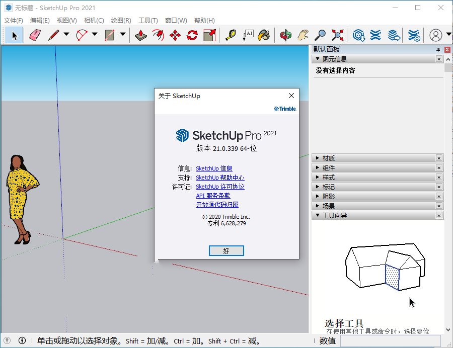Open the 绘图(R) menu
The height and width of the screenshot is (348, 453).
[121, 21]
